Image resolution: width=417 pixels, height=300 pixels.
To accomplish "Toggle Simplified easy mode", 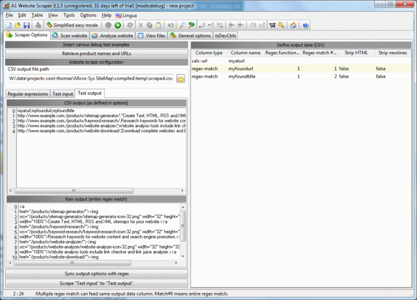I will tap(72, 25).
